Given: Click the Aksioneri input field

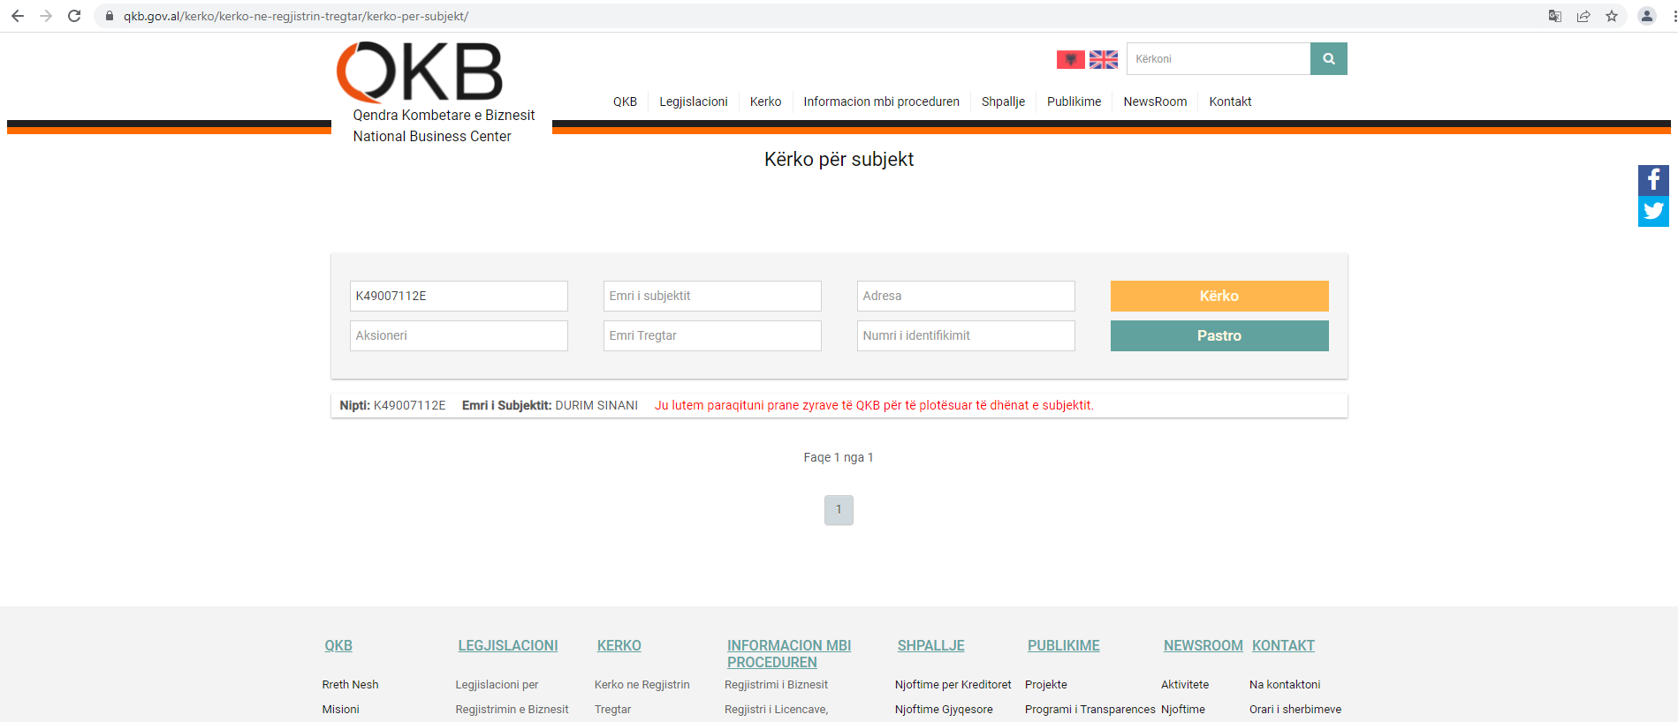Looking at the screenshot, I should pyautogui.click(x=459, y=335).
